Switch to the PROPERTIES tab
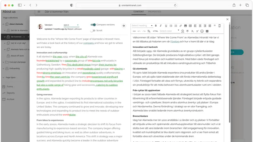This screenshot has height=142, width=253. [155, 12]
